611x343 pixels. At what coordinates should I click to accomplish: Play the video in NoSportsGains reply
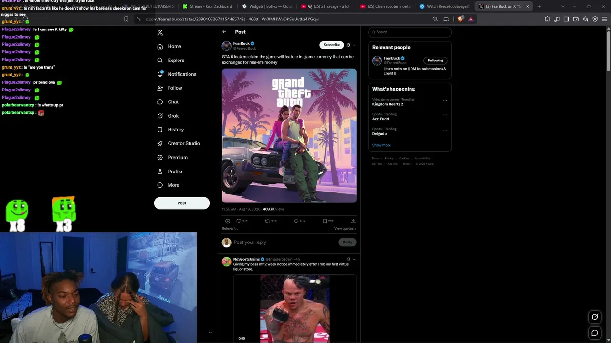point(295,309)
